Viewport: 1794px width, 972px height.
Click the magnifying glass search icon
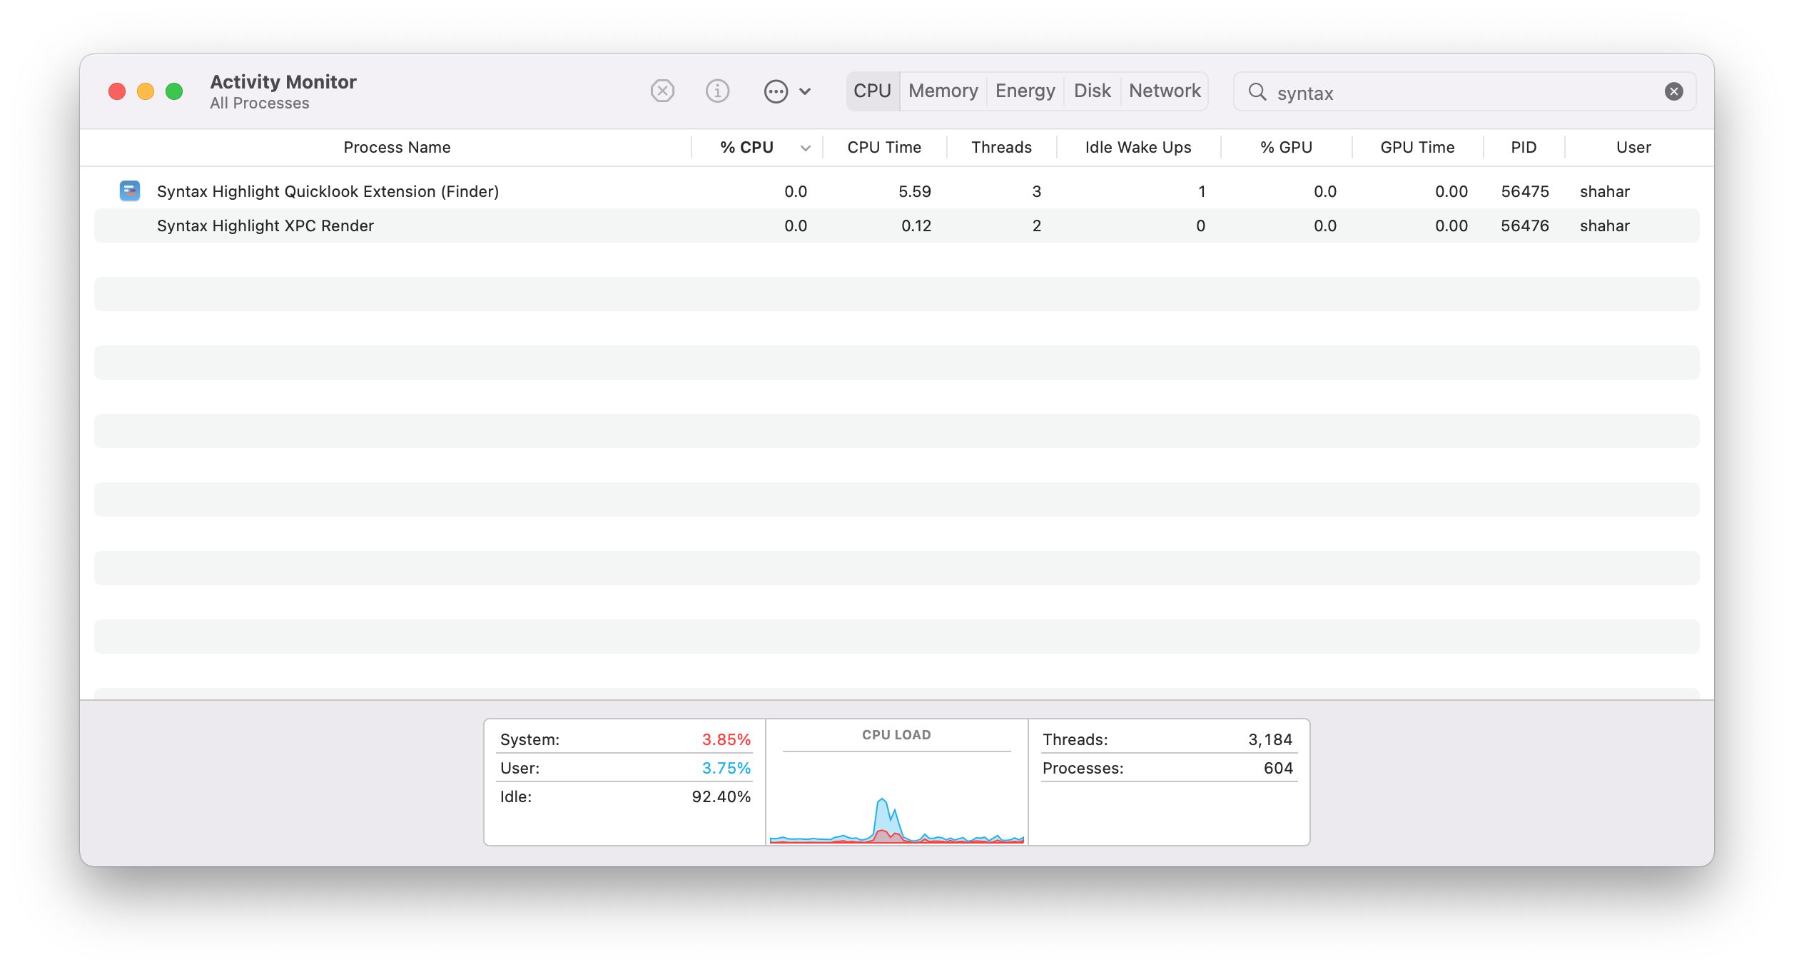[1257, 91]
